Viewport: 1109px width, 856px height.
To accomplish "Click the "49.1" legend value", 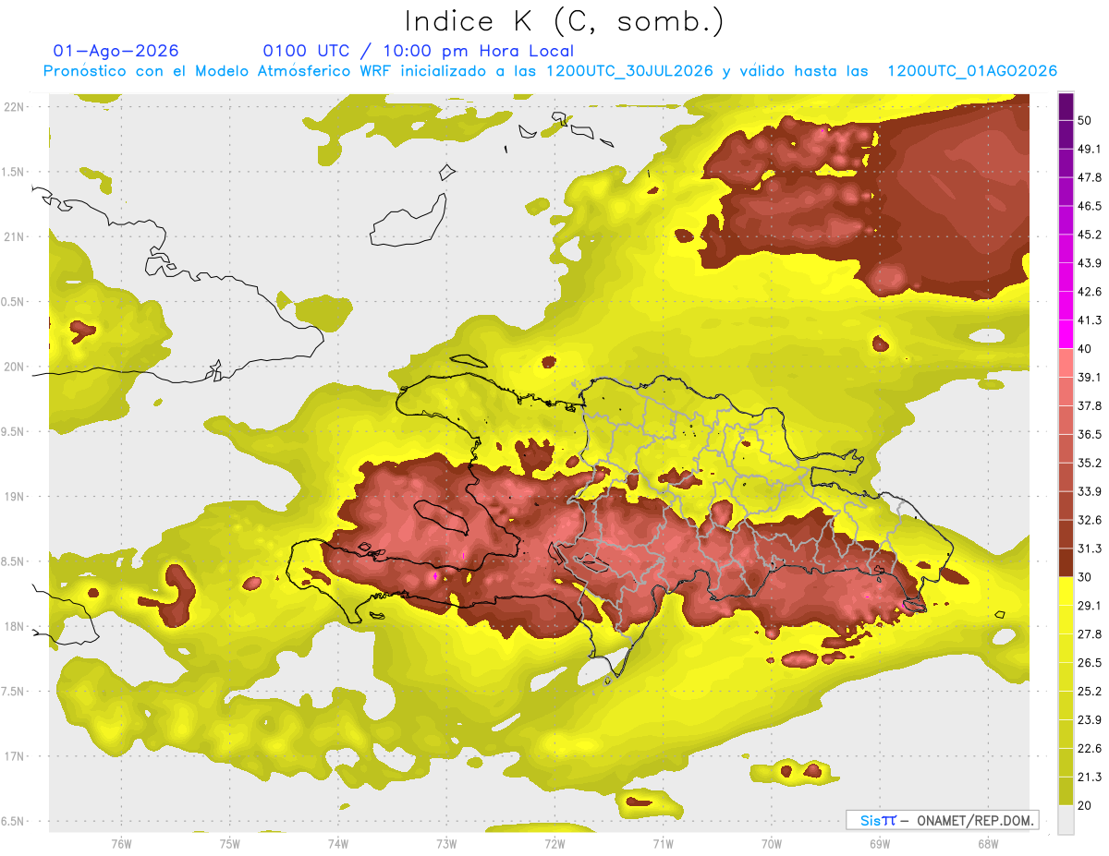I will tap(1091, 150).
